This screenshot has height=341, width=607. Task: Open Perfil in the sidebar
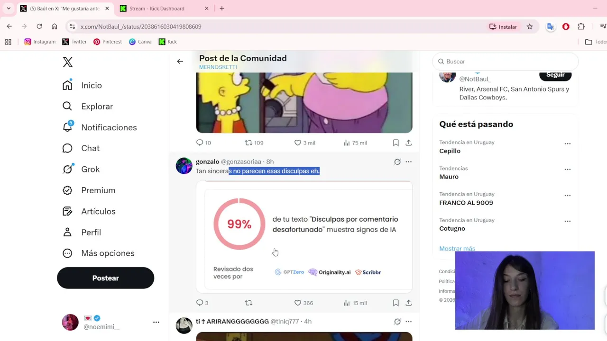pyautogui.click(x=82, y=232)
